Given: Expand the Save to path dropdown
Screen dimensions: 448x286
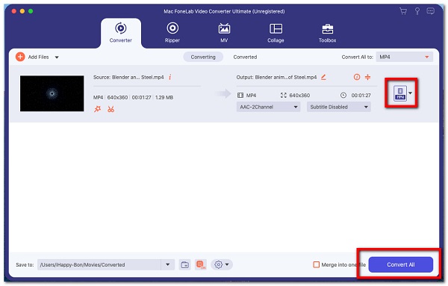Looking at the screenshot, I should (x=168, y=264).
